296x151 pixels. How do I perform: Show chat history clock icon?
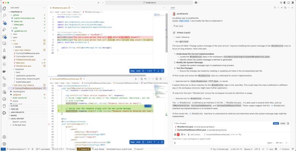(285, 8)
